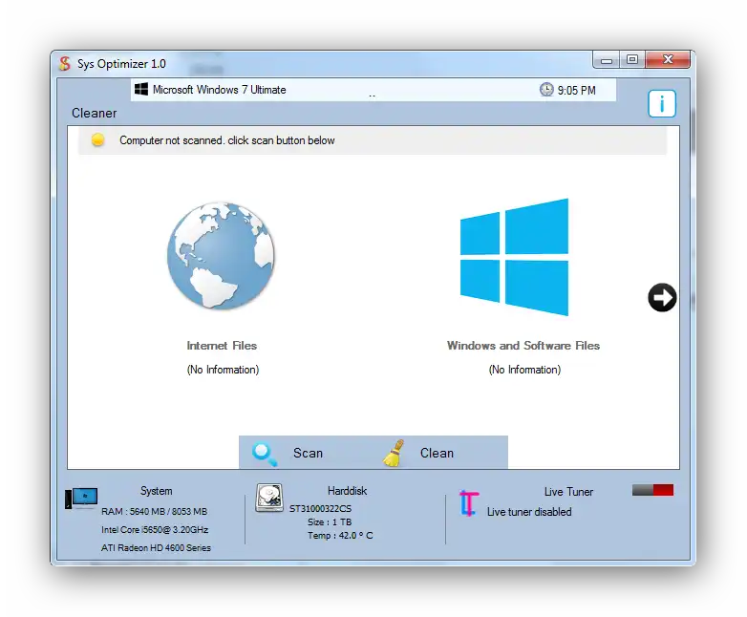Click the Intel Core i5650@ 3.20GHz text
Viewport: 747px width, 617px height.
[x=155, y=530]
